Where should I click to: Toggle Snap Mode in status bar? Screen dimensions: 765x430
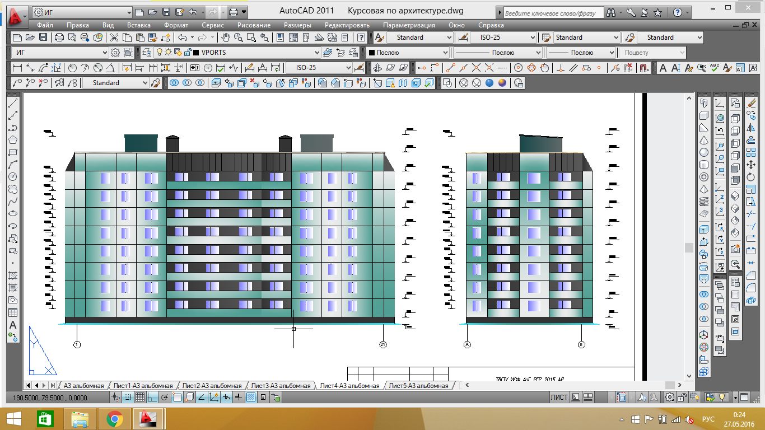point(128,398)
